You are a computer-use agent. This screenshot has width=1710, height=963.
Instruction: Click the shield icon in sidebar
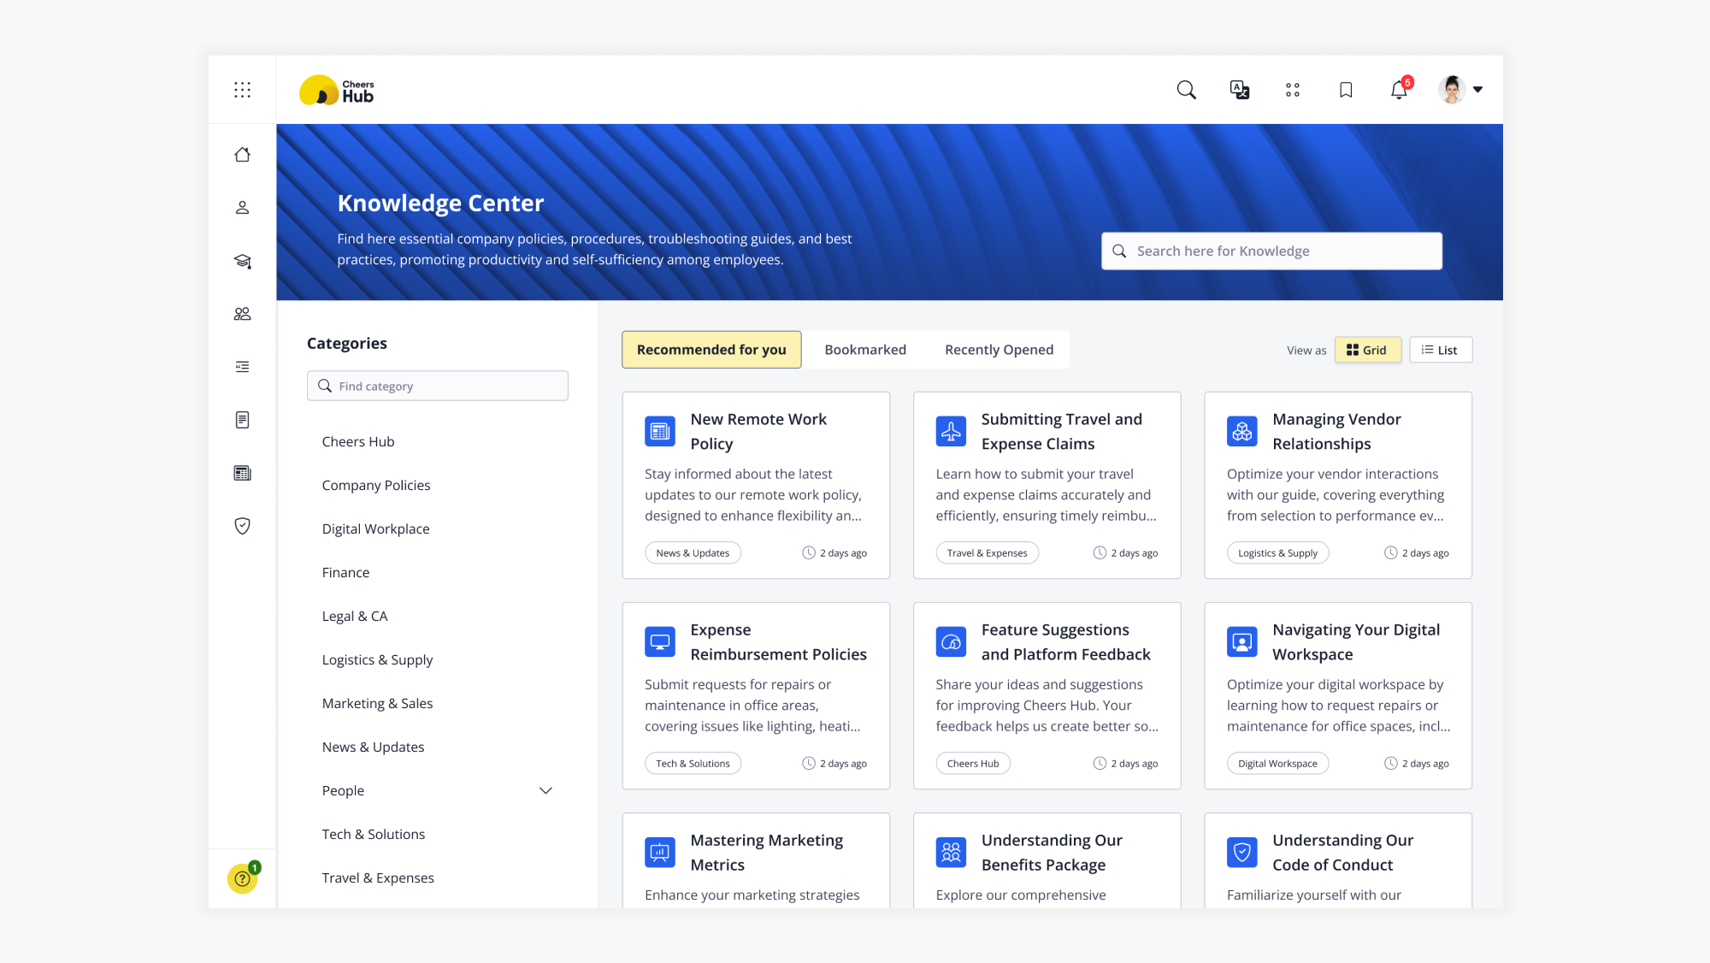pos(242,526)
